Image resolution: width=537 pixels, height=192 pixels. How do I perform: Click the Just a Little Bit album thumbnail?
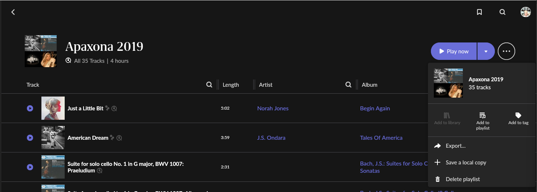click(x=53, y=108)
